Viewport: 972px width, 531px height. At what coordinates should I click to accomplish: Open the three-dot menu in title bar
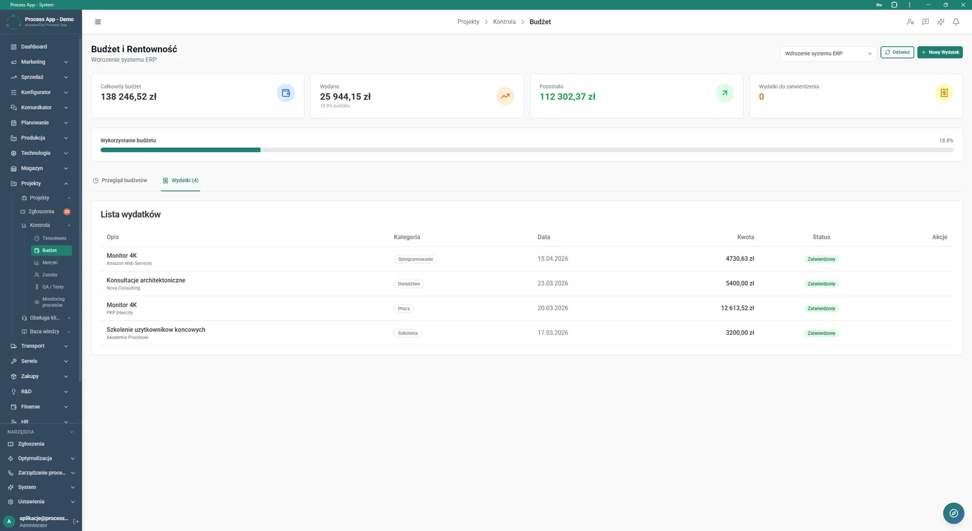tap(909, 5)
